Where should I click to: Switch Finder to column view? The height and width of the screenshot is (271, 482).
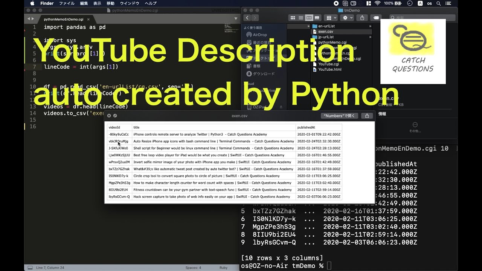coord(309,18)
